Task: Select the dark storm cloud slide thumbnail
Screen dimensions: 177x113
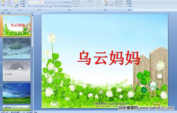Action: [17, 48]
